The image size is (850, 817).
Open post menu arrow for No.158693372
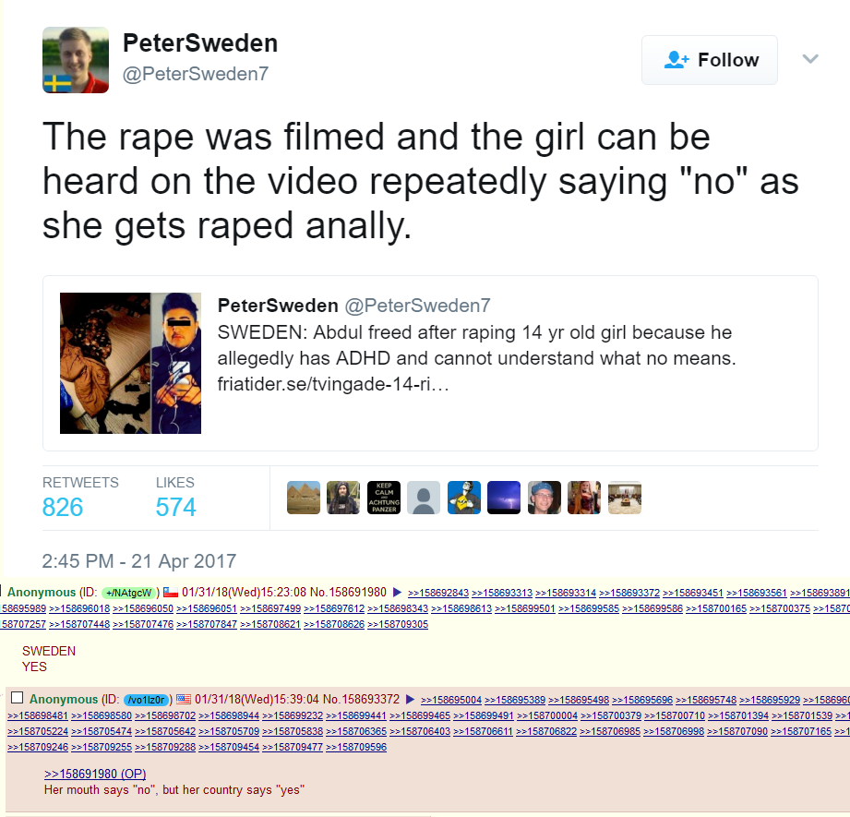410,699
